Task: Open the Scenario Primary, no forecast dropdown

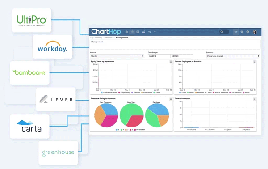Action: click(233, 56)
